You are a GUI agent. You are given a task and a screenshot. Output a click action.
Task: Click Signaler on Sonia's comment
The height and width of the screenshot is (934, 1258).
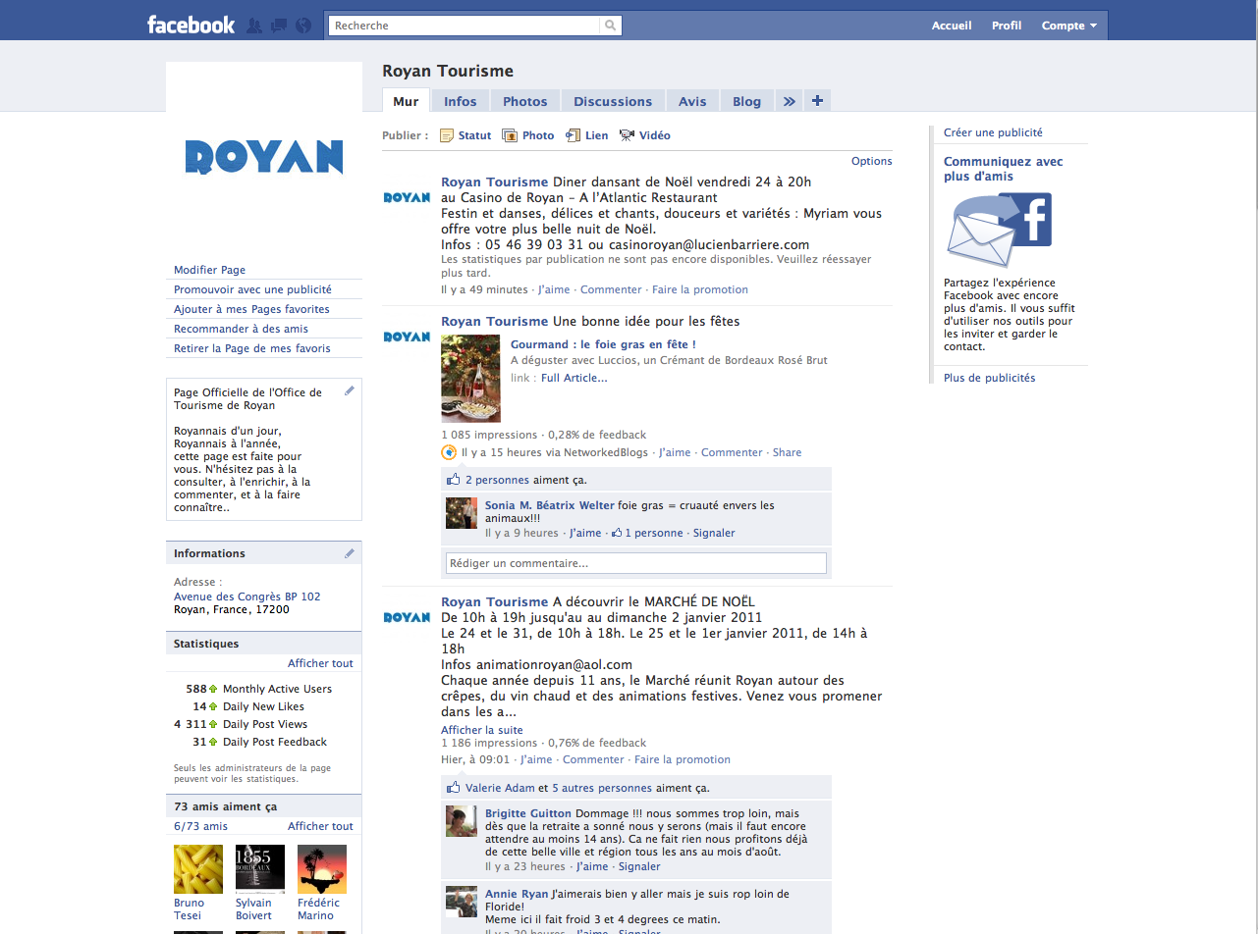point(714,533)
